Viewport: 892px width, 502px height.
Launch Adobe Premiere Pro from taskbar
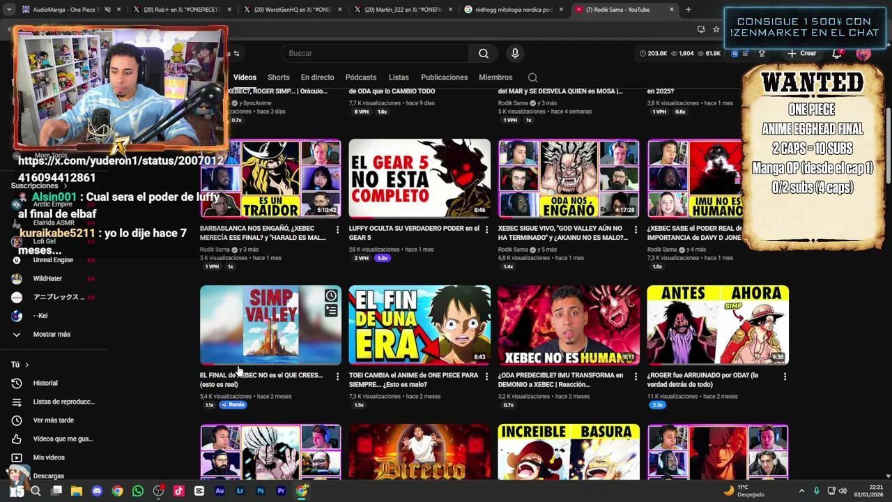[x=281, y=491]
